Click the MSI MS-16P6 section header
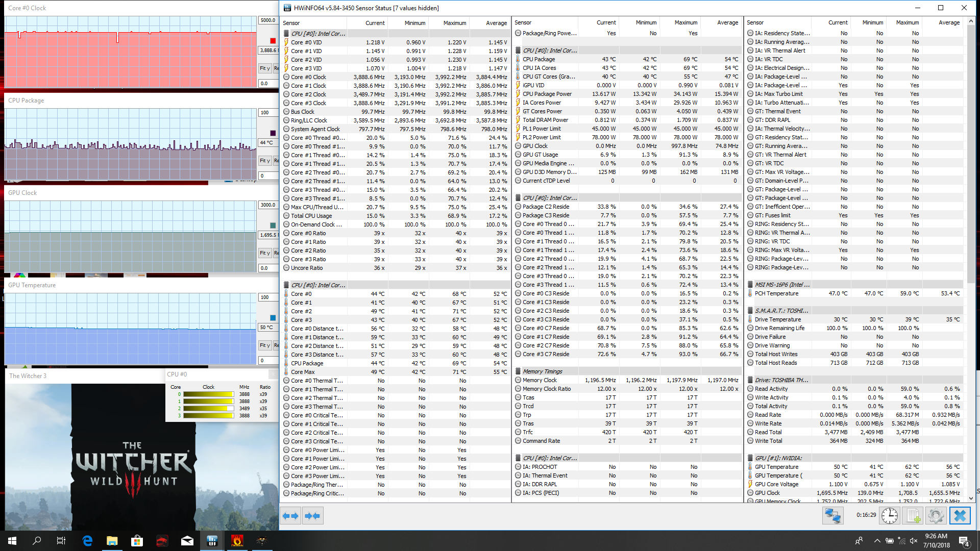Screen dimensions: 980x551 (x=854, y=285)
